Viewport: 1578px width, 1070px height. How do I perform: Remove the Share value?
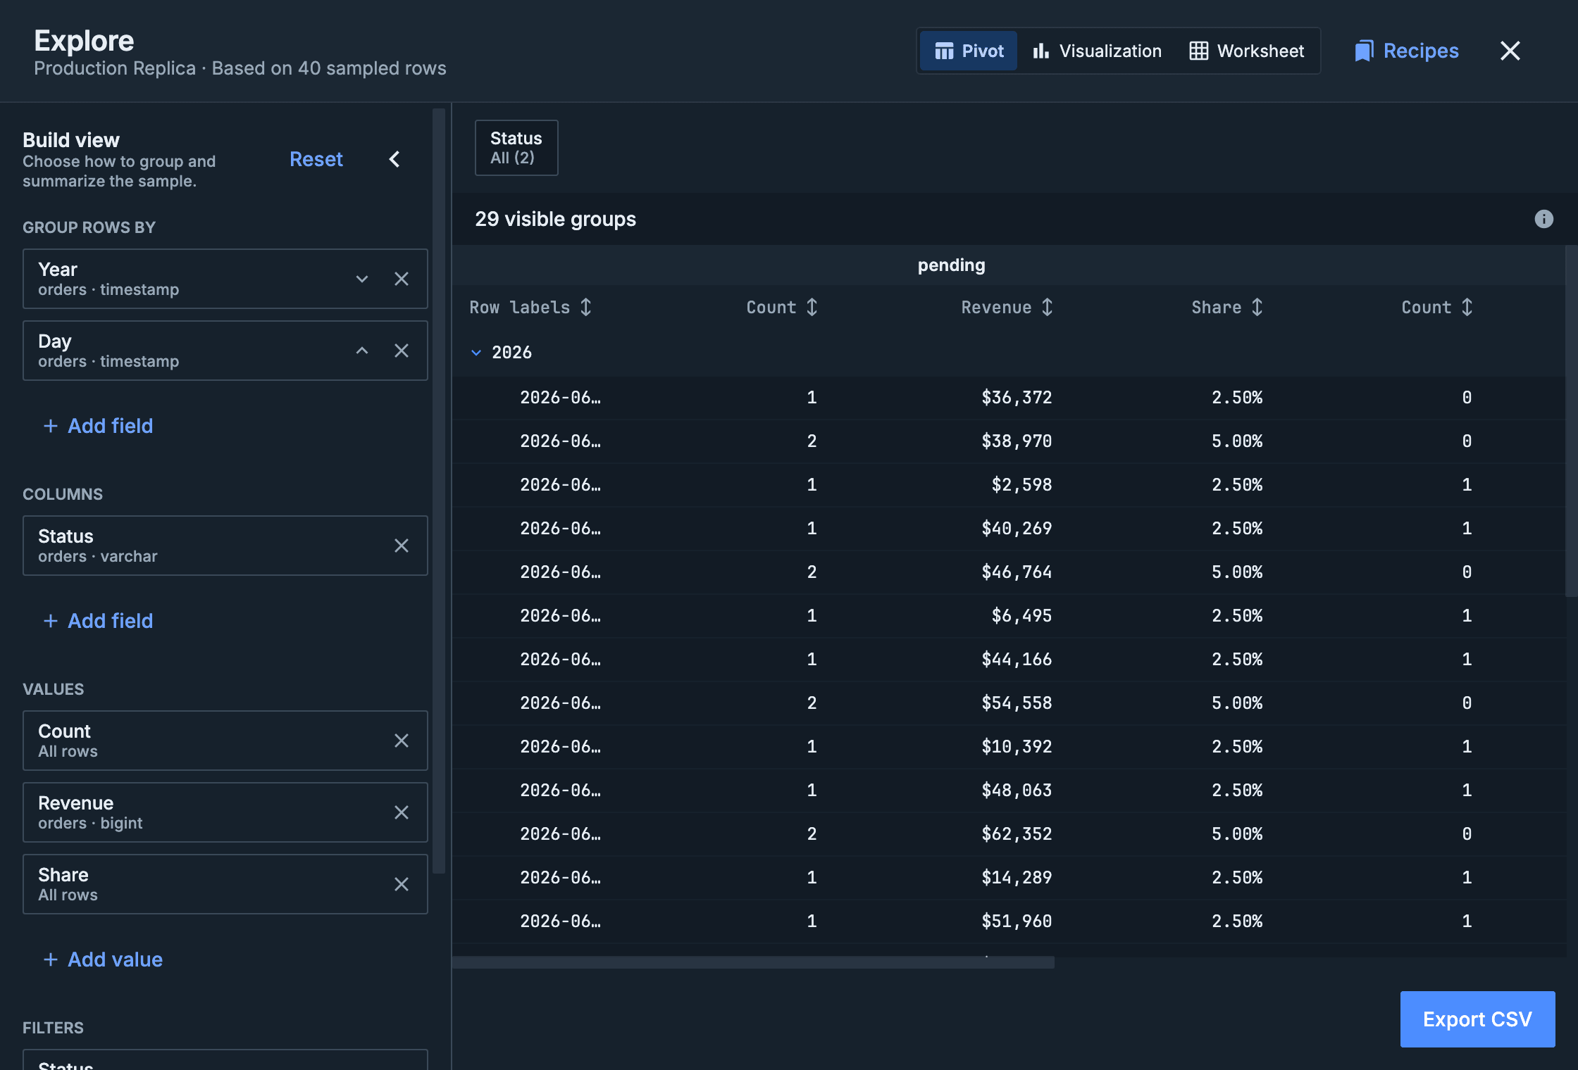pyautogui.click(x=402, y=884)
